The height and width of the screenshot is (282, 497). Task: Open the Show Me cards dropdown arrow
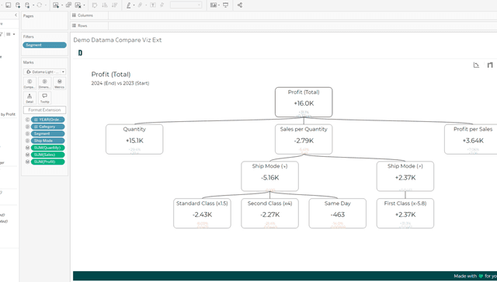(x=219, y=5)
